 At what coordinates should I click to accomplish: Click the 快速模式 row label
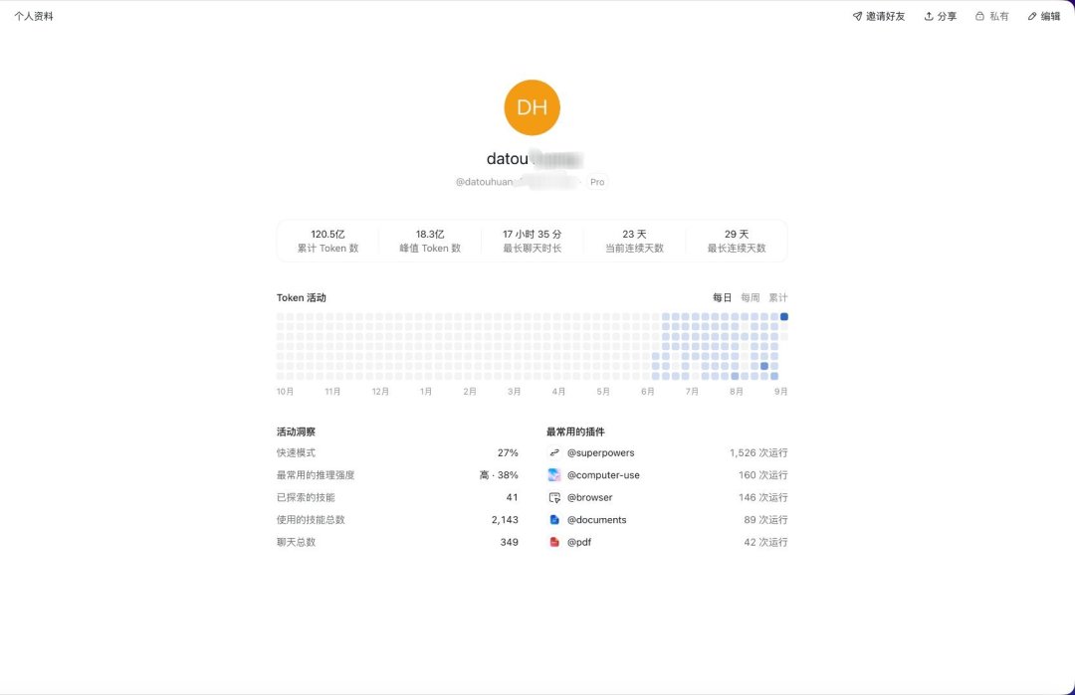click(x=297, y=452)
